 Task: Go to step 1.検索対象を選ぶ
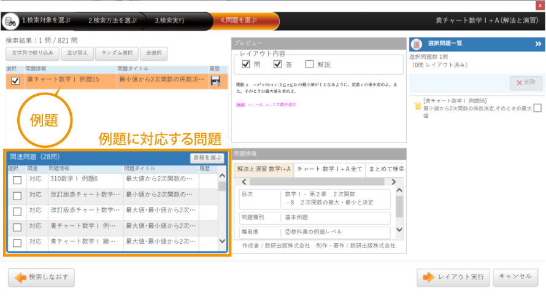point(46,20)
